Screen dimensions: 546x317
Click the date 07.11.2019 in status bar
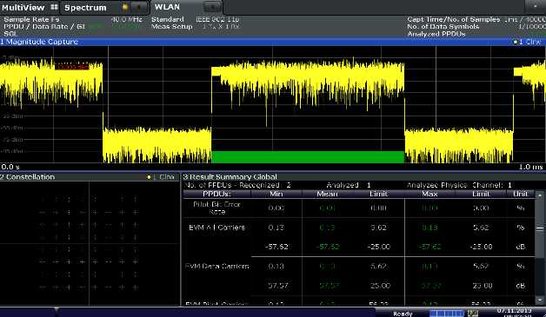[515, 310]
